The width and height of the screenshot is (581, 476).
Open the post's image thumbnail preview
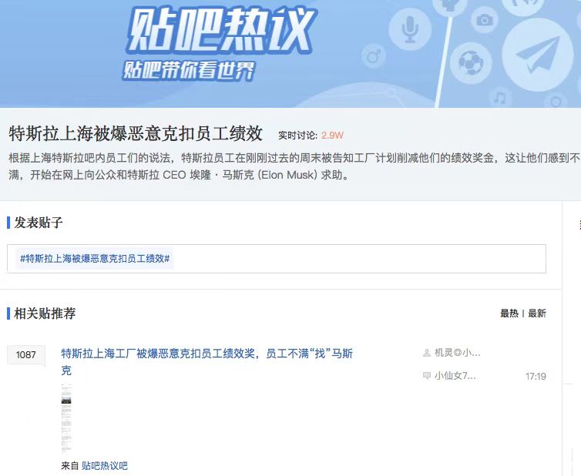pos(66,417)
